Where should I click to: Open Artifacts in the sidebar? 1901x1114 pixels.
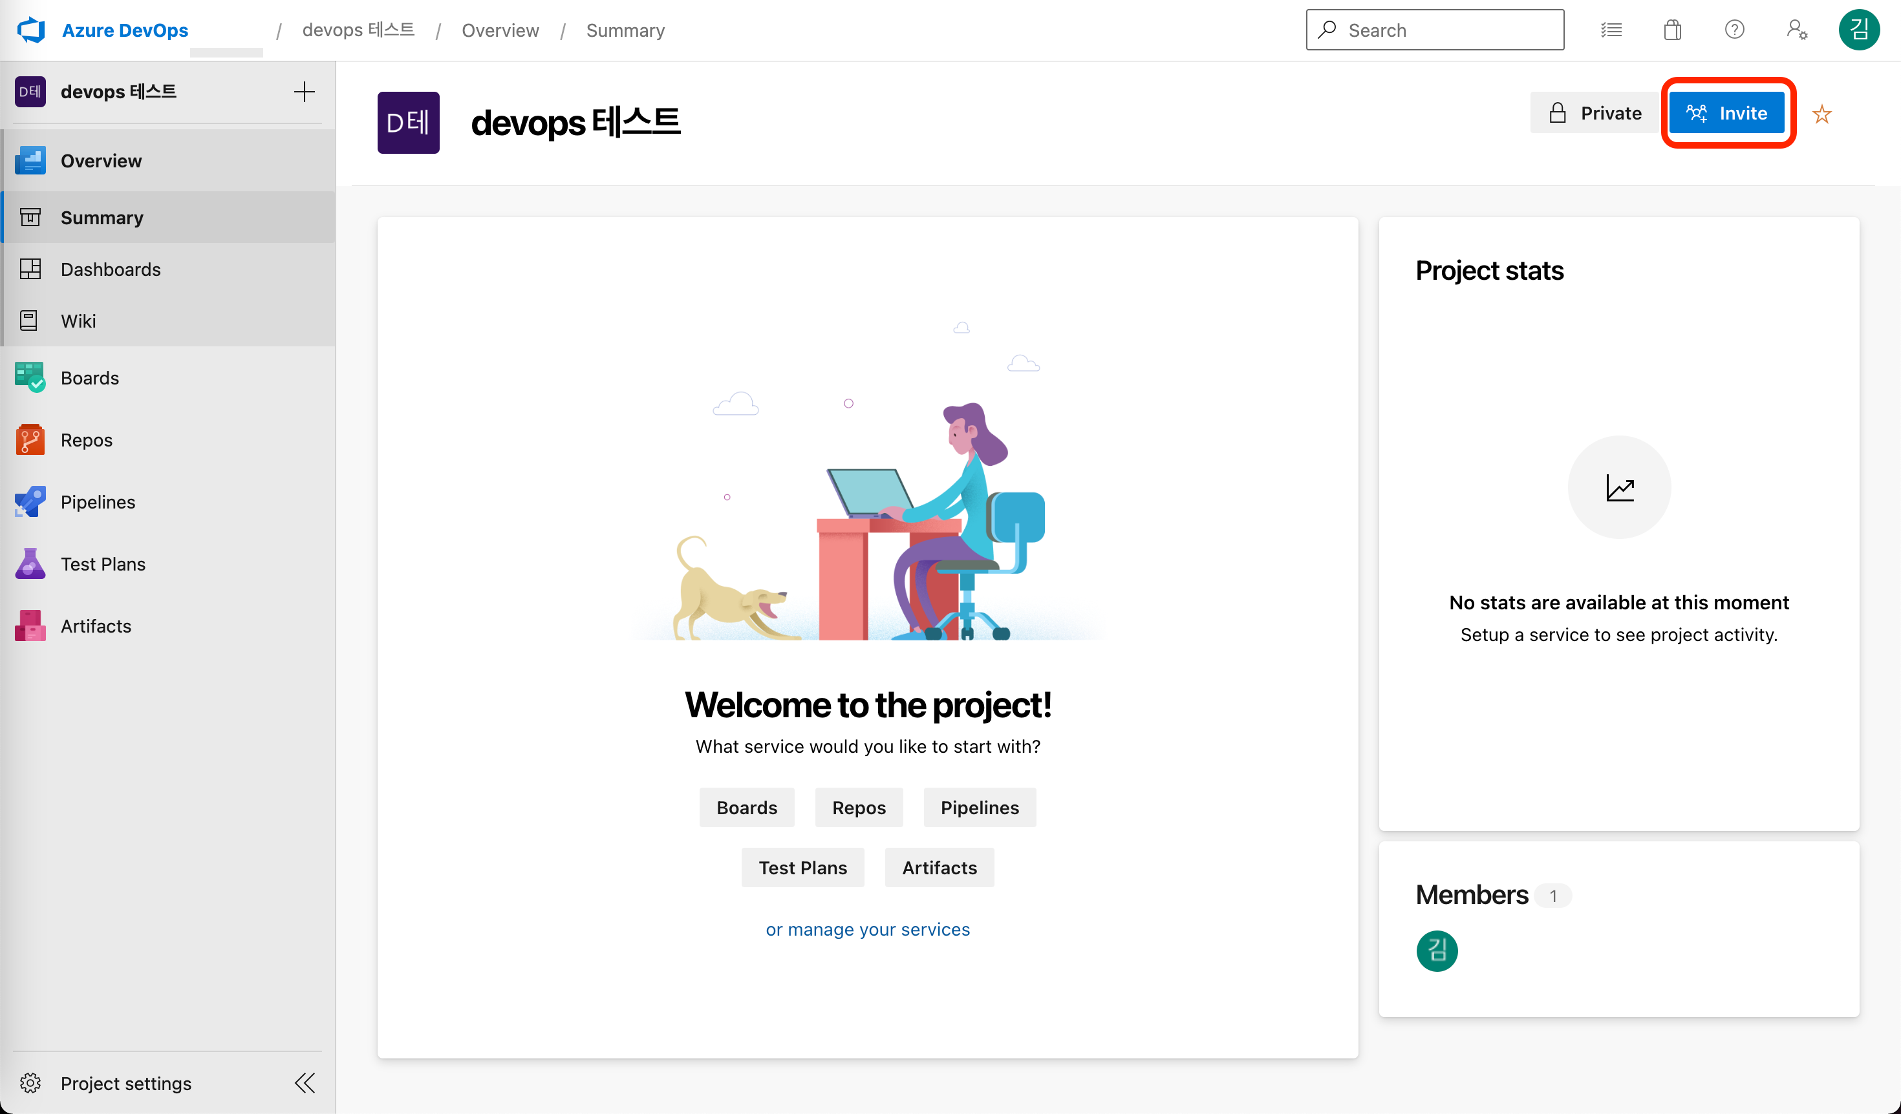pyautogui.click(x=95, y=625)
